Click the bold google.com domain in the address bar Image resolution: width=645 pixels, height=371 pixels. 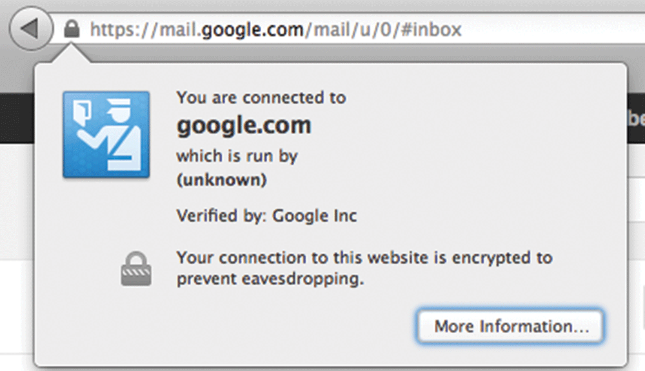(x=252, y=30)
